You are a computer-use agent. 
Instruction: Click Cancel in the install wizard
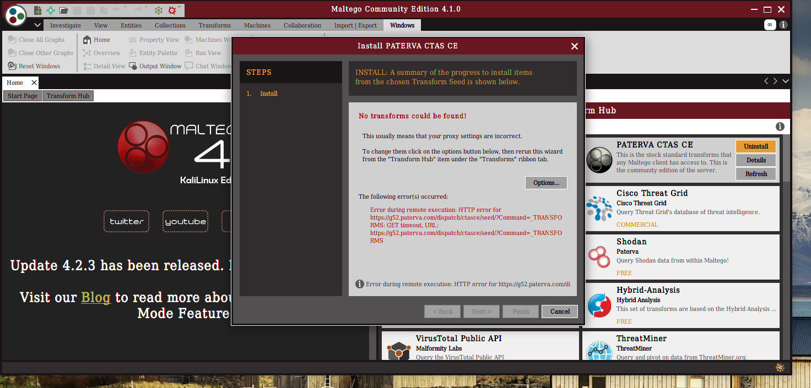[x=560, y=312]
